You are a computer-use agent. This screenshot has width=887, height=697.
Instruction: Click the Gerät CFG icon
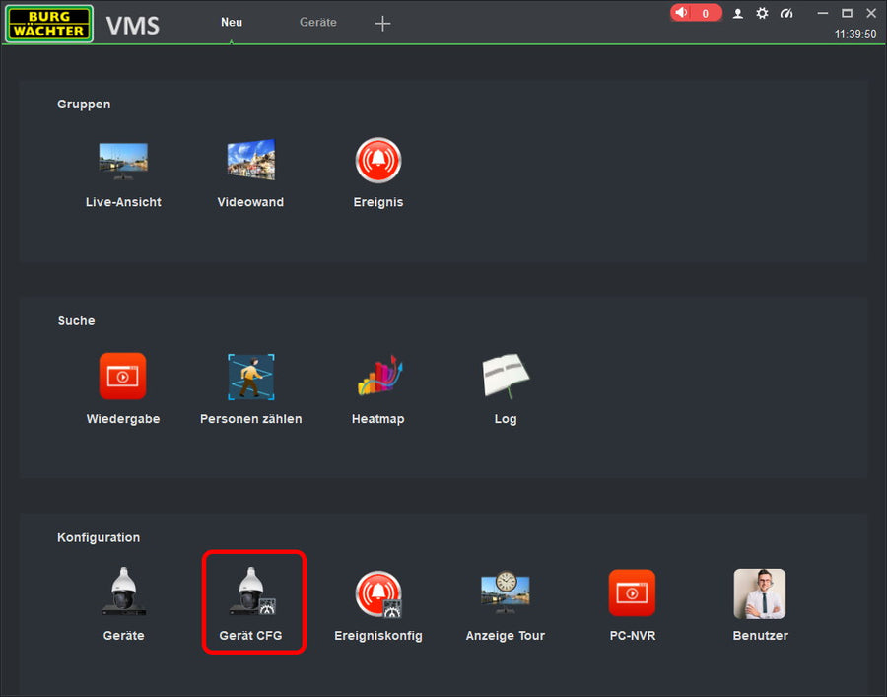(x=253, y=593)
